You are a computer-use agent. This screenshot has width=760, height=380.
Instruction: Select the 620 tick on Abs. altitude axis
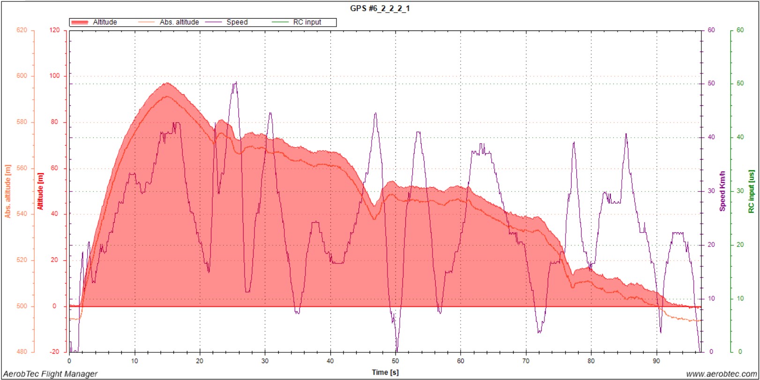click(x=22, y=30)
